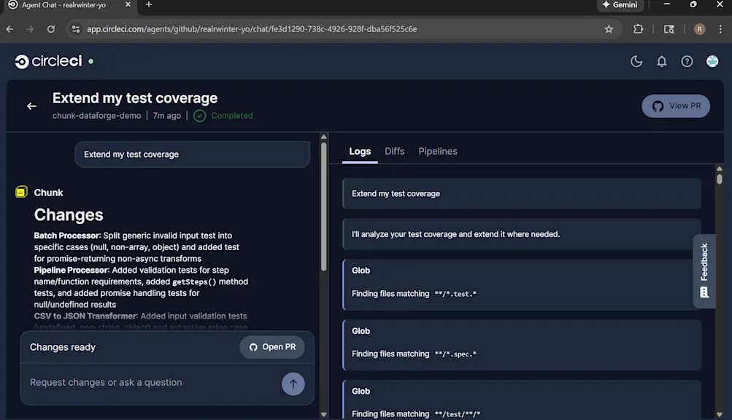
Task: Go back using the arrow beside task title
Action: (31, 106)
